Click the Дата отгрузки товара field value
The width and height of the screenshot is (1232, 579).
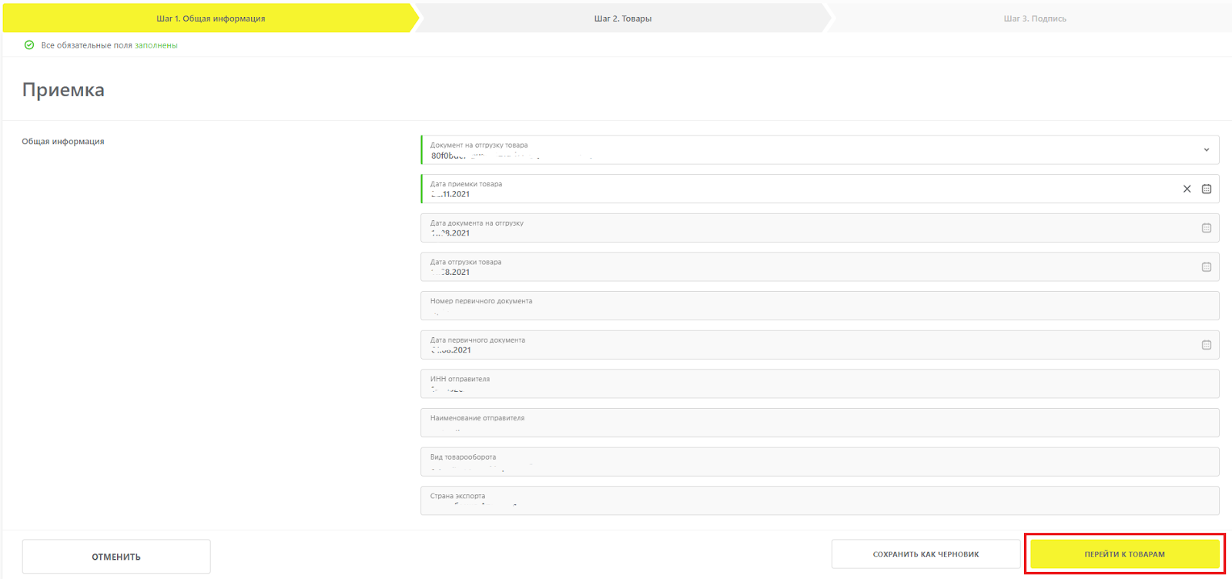pyautogui.click(x=450, y=273)
